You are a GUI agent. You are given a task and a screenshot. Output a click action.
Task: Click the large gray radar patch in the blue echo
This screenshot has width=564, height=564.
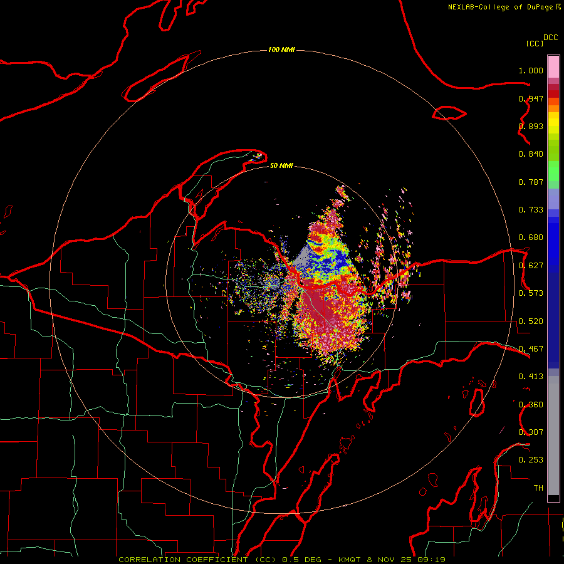point(303,259)
